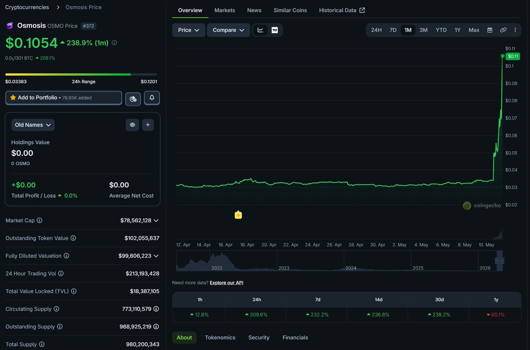Screen dimensions: 530x350
Task: Switch to the Markets tab
Action: 225,10
